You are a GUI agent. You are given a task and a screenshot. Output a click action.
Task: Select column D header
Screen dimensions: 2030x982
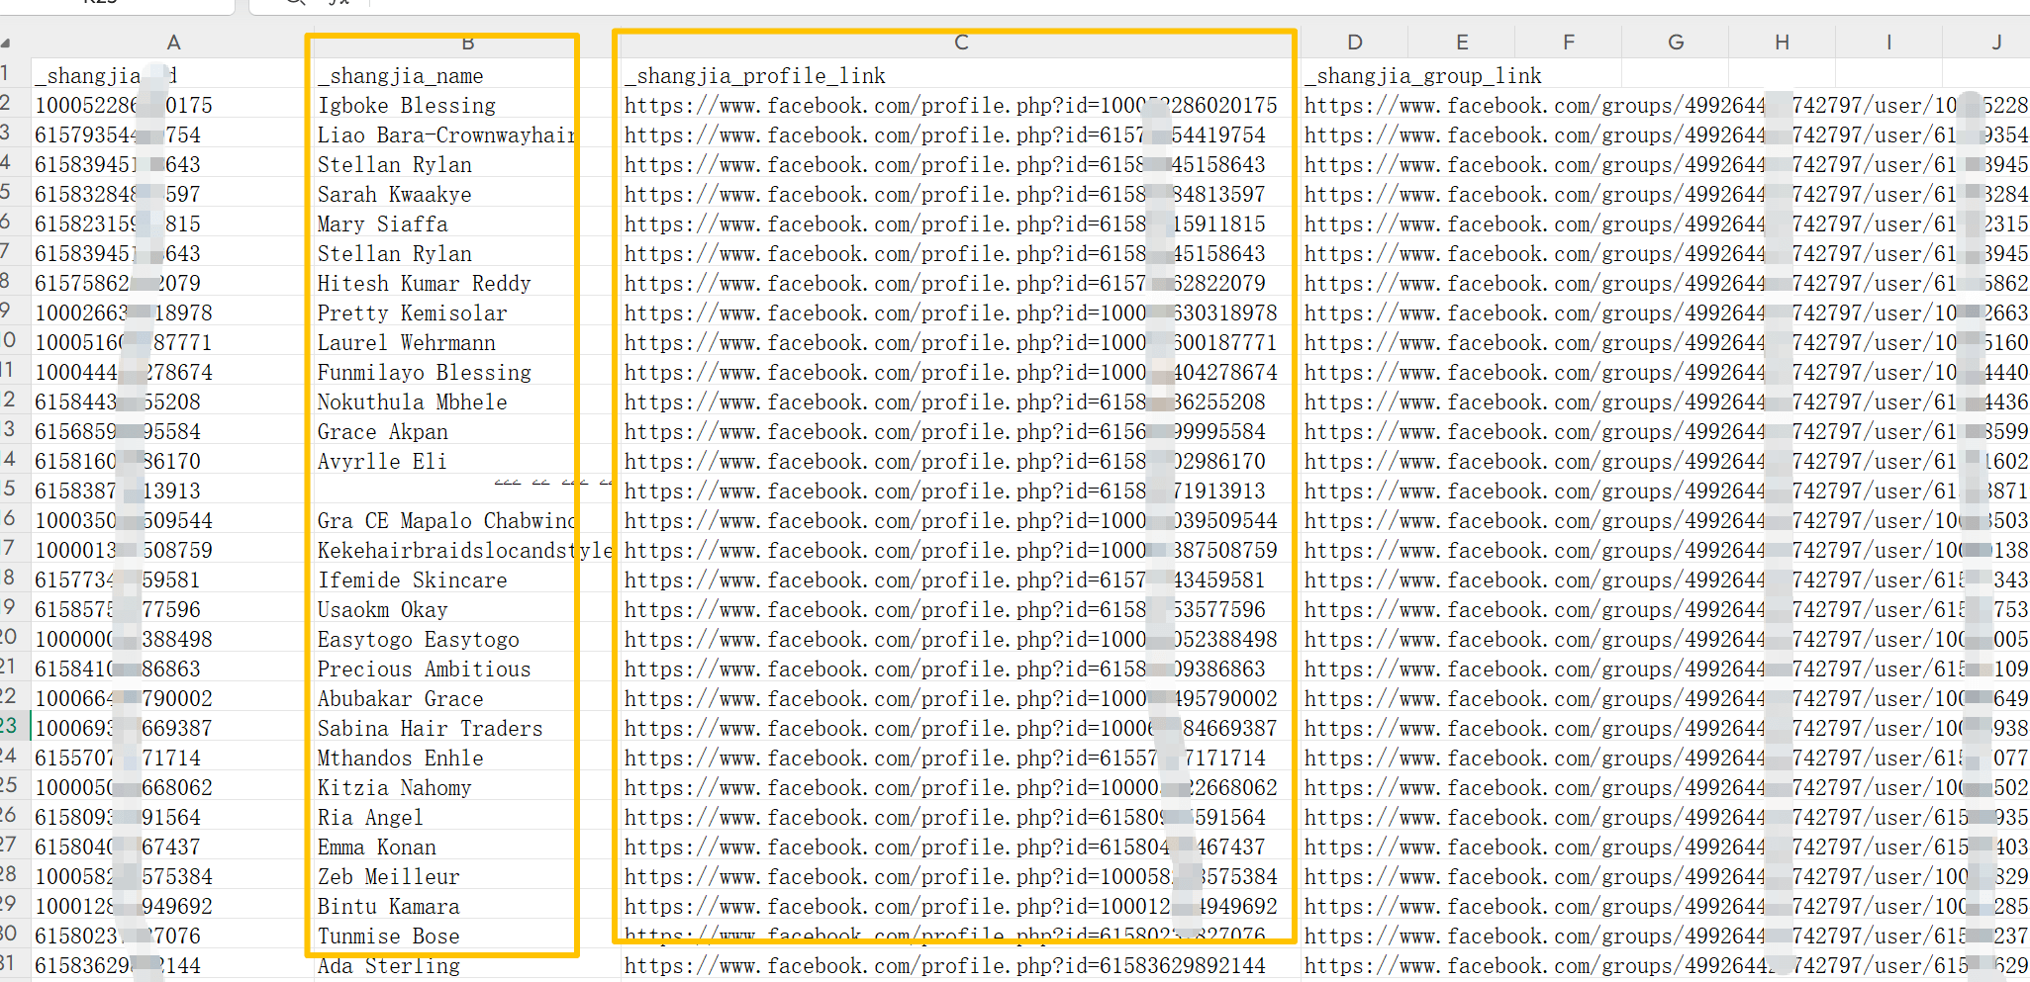coord(1354,43)
